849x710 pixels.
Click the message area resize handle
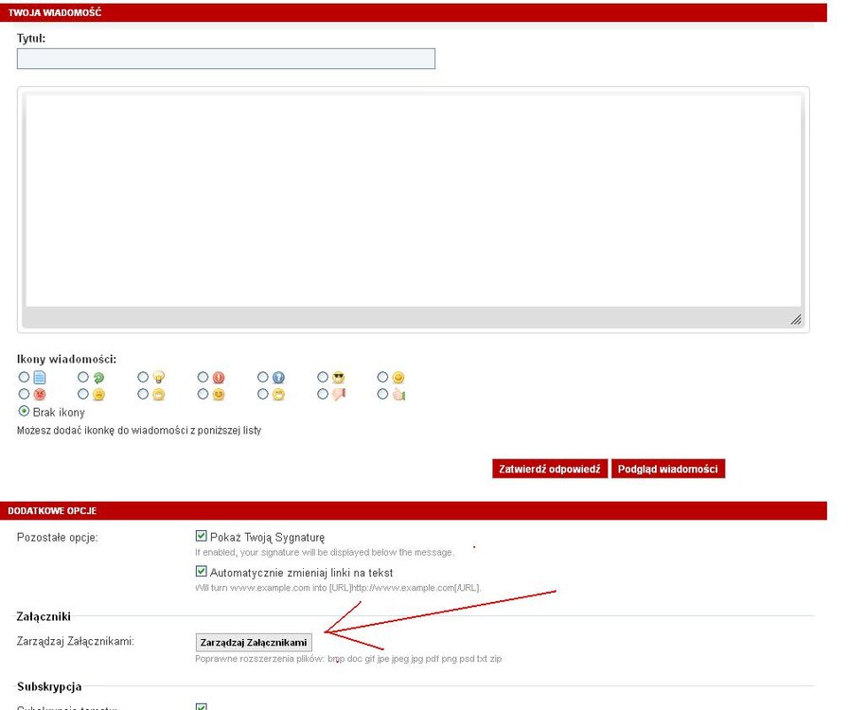796,320
